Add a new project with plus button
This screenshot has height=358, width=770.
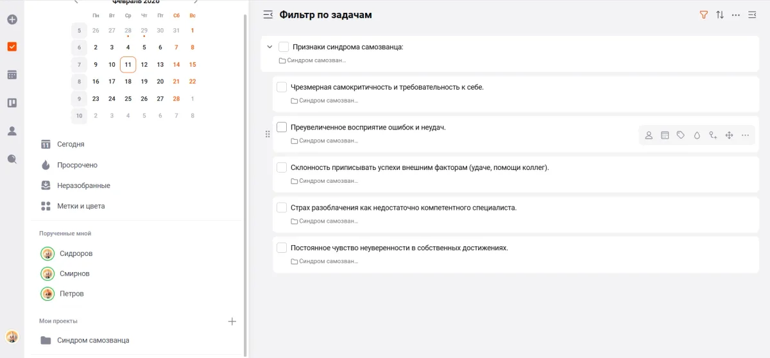coord(232,321)
